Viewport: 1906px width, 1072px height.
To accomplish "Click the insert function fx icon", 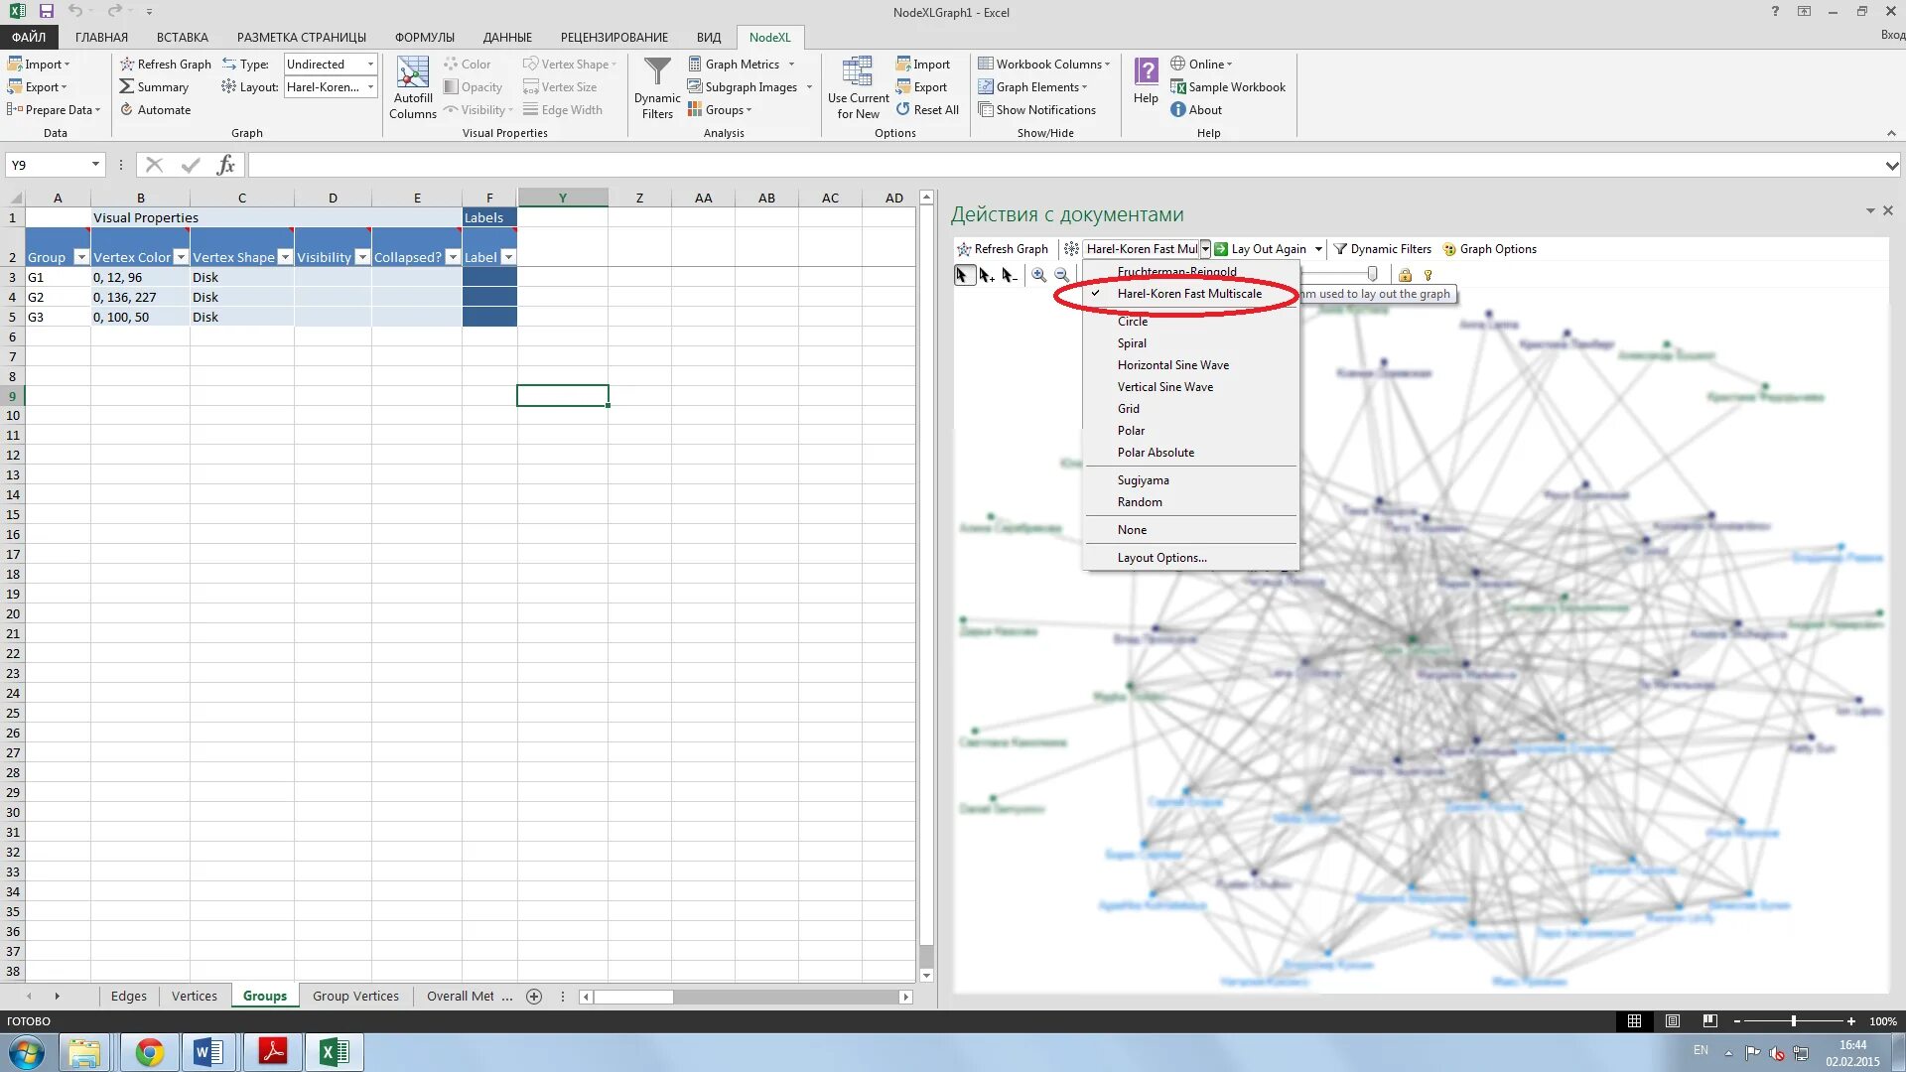I will coord(225,165).
